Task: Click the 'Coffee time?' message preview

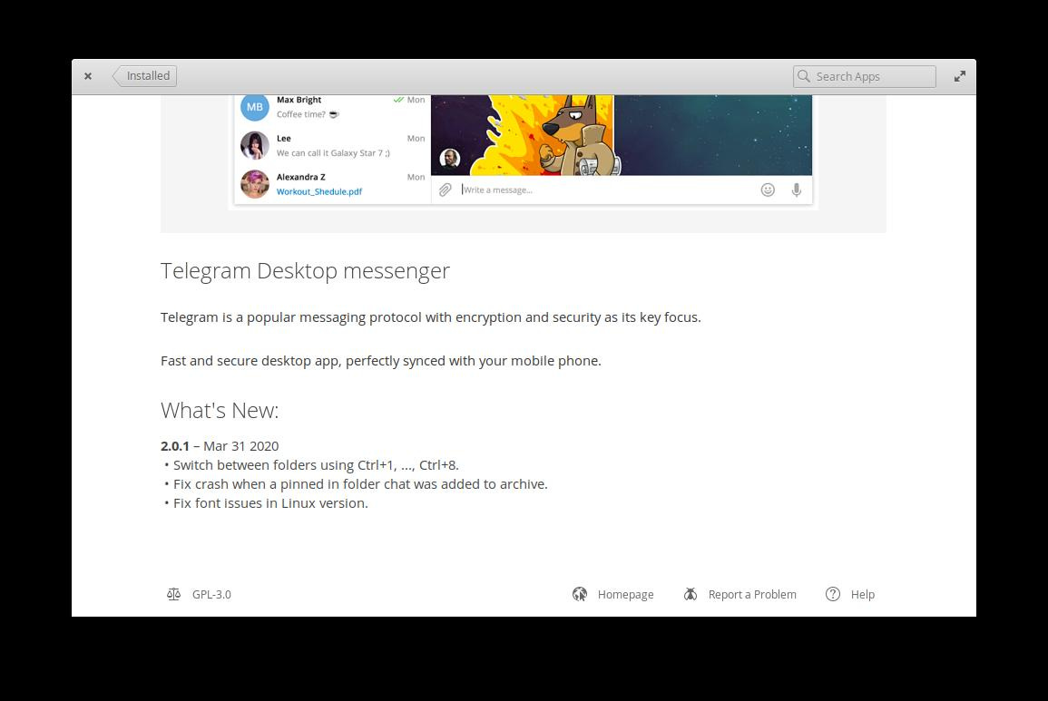Action: (x=309, y=114)
